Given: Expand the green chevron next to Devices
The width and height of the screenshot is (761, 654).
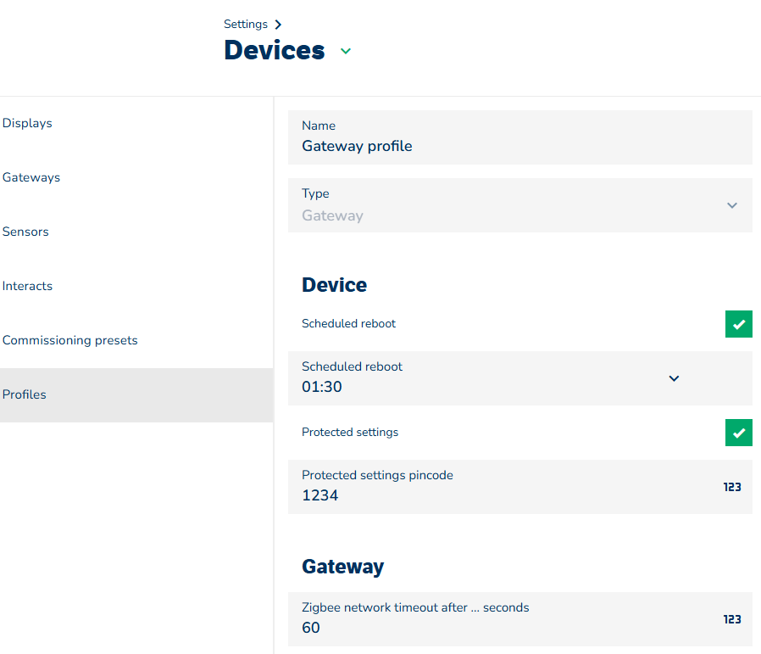Looking at the screenshot, I should pyautogui.click(x=345, y=51).
